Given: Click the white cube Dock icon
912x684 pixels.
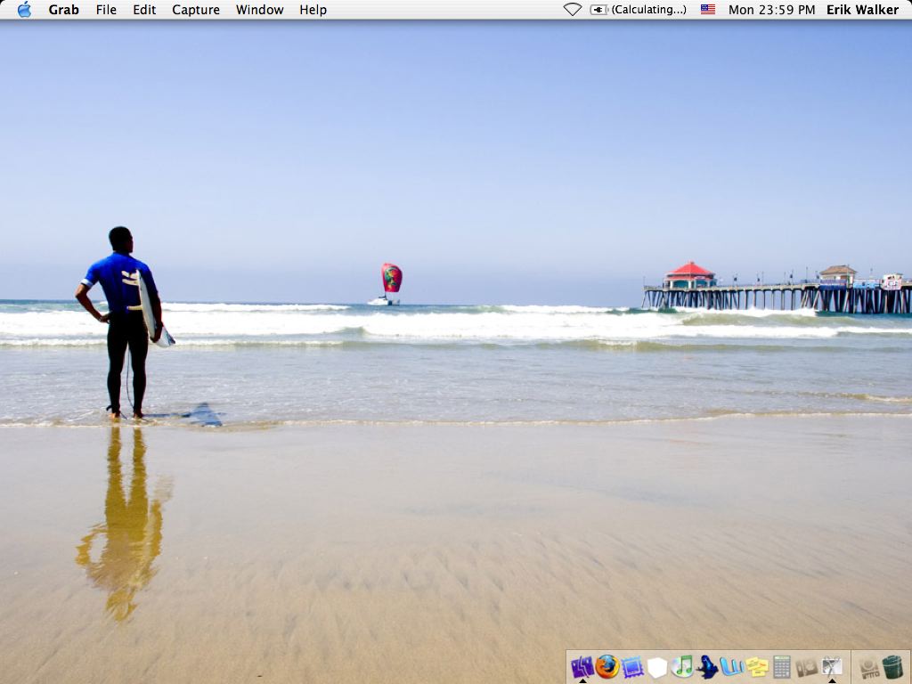Looking at the screenshot, I should 657,667.
